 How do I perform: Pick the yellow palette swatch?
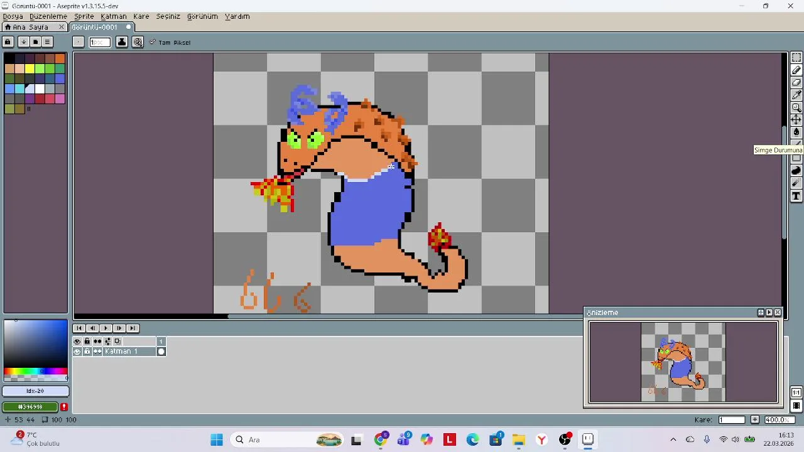pyautogui.click(x=30, y=68)
